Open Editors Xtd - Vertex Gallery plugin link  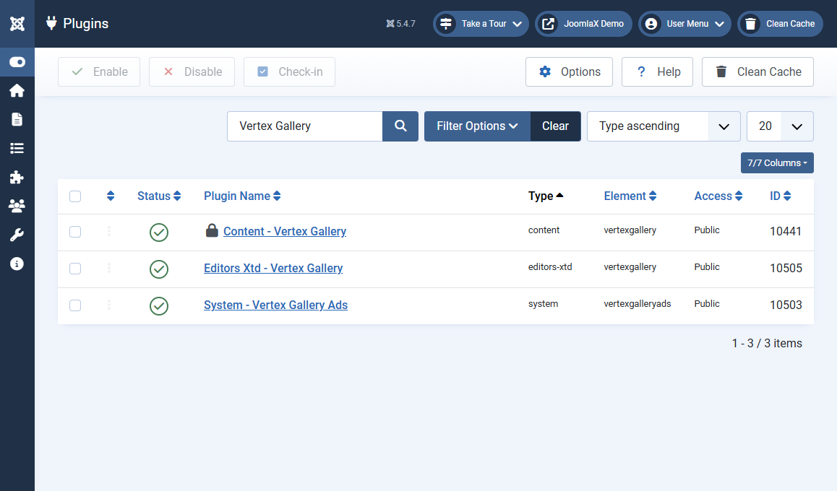coord(273,268)
